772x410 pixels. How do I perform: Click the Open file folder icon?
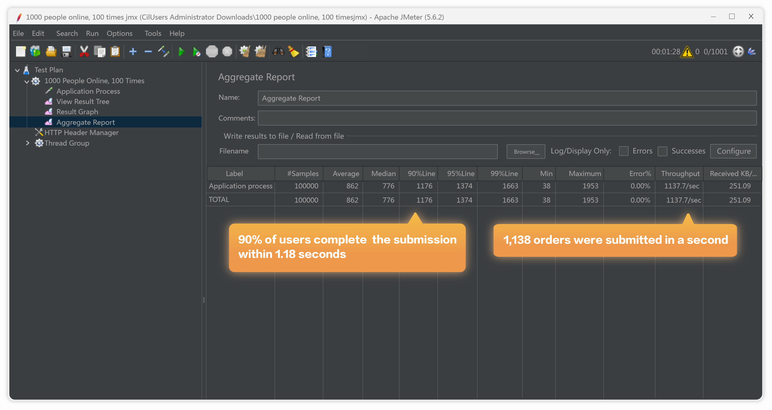click(x=51, y=52)
